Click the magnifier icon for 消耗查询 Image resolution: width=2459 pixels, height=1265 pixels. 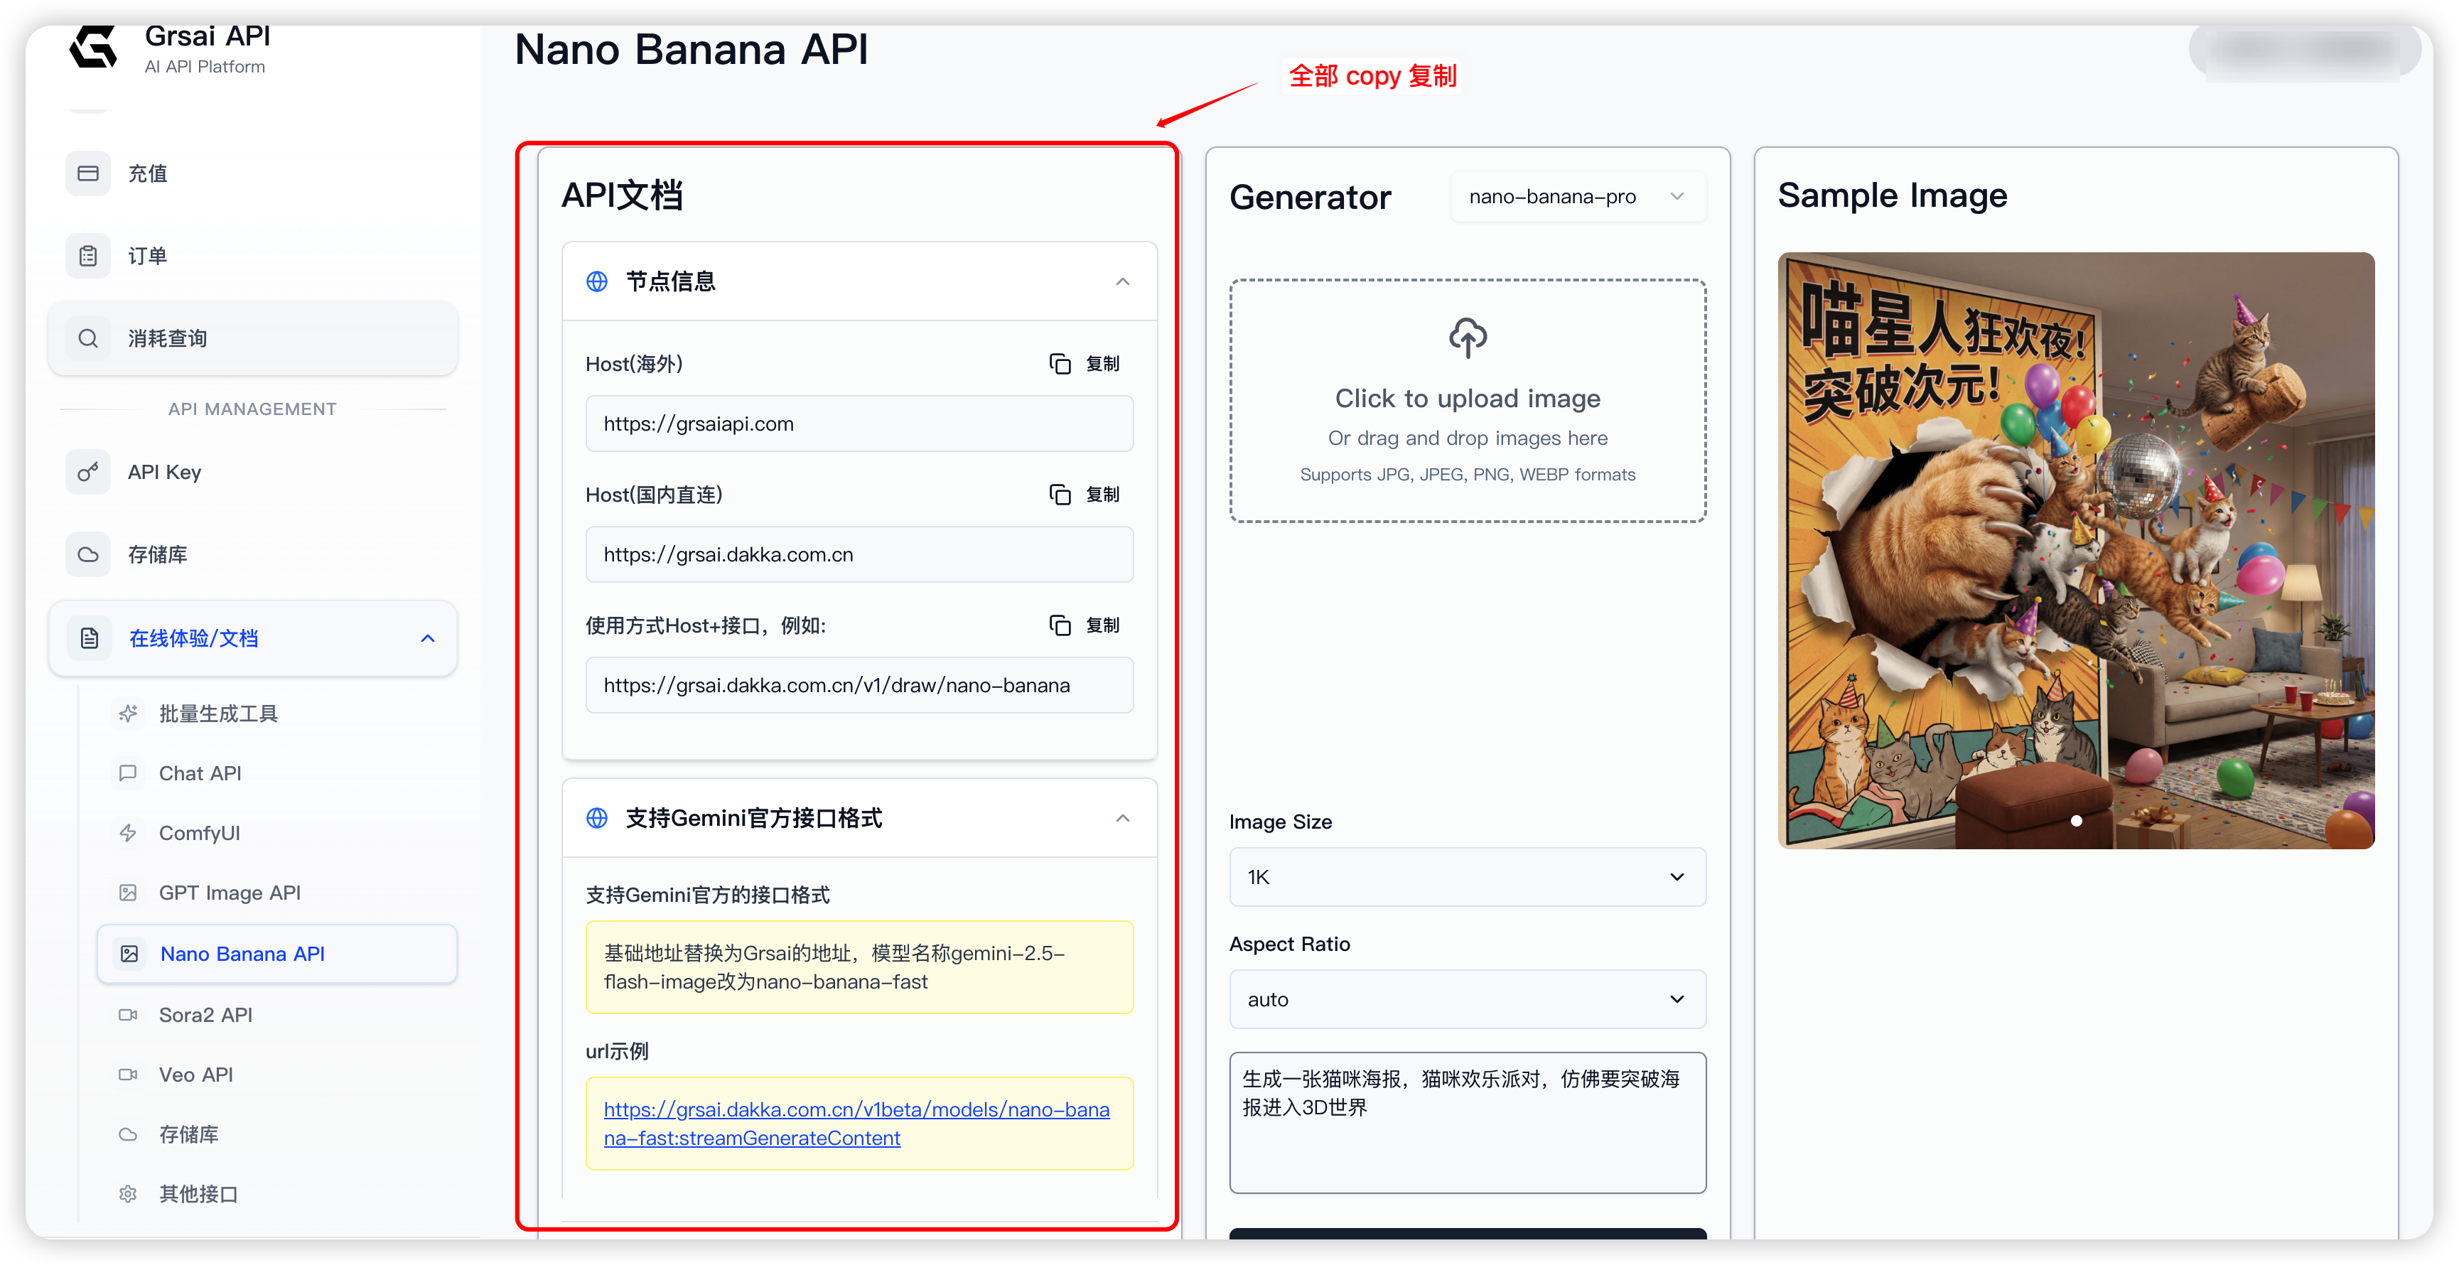[88, 338]
